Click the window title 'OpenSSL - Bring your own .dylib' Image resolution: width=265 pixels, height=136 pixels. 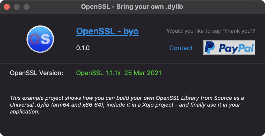132,7
